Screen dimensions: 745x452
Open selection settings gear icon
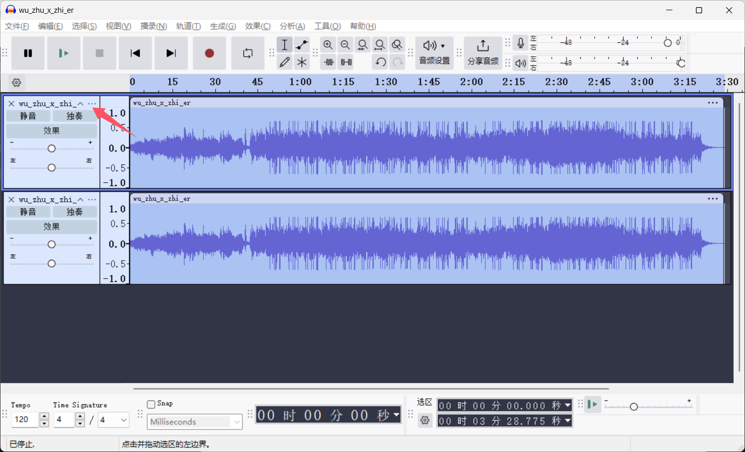(x=425, y=420)
